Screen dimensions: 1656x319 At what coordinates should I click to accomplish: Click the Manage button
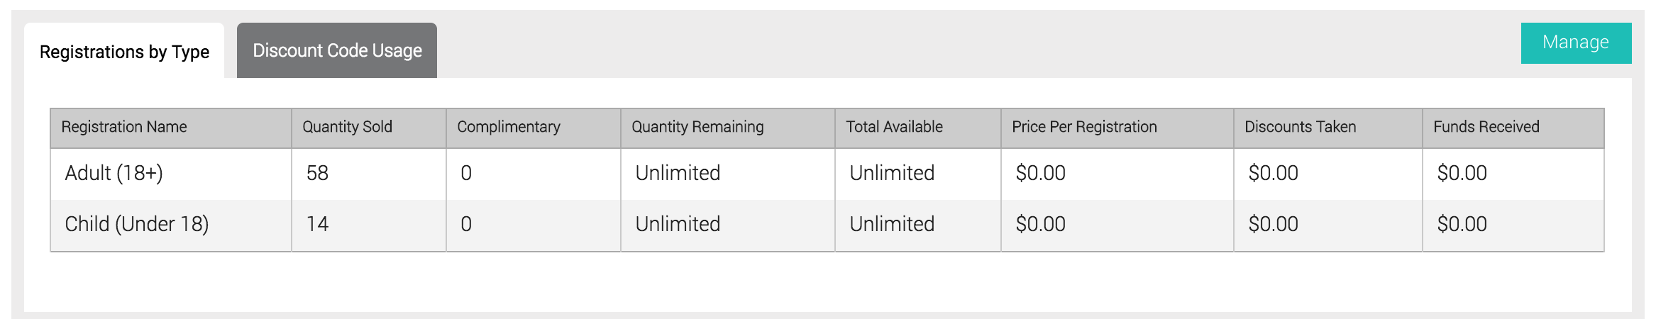click(1575, 43)
